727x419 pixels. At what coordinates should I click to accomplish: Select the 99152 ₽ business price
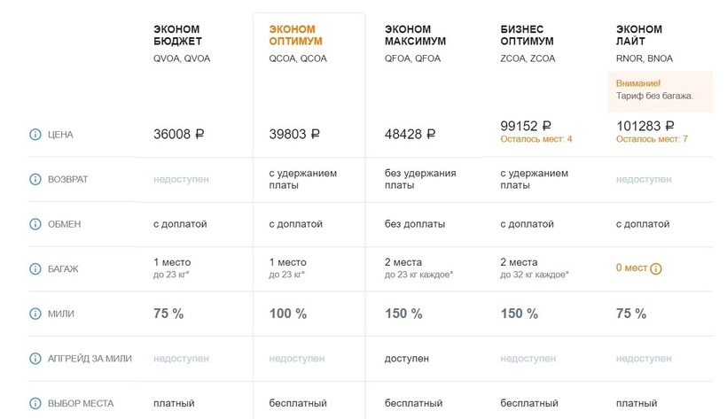(x=526, y=126)
